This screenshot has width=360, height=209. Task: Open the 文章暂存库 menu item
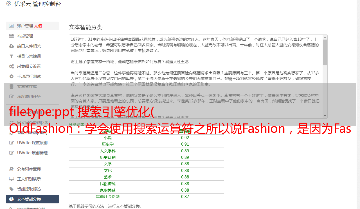coord(32,86)
